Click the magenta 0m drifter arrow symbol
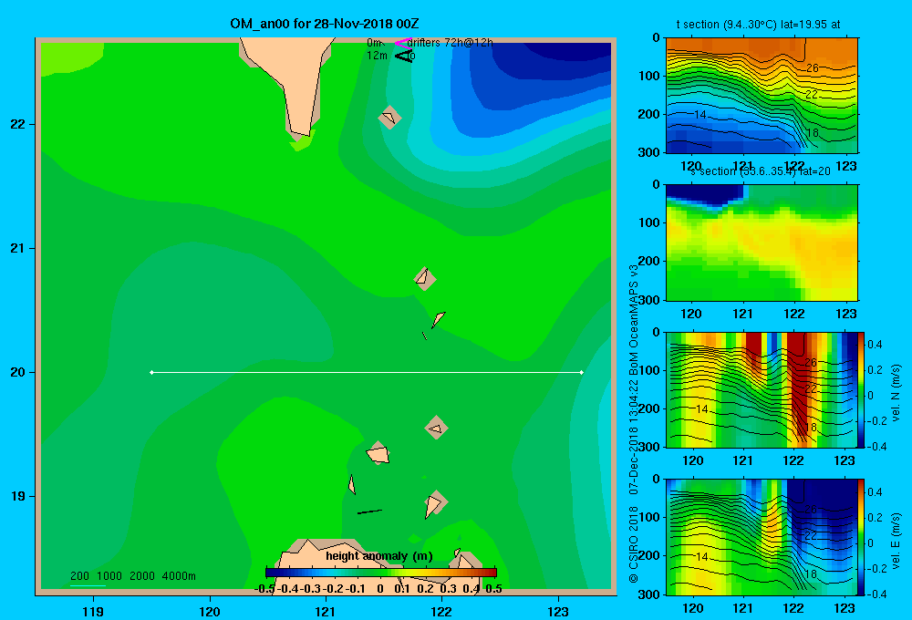Image resolution: width=912 pixels, height=620 pixels. click(x=403, y=43)
